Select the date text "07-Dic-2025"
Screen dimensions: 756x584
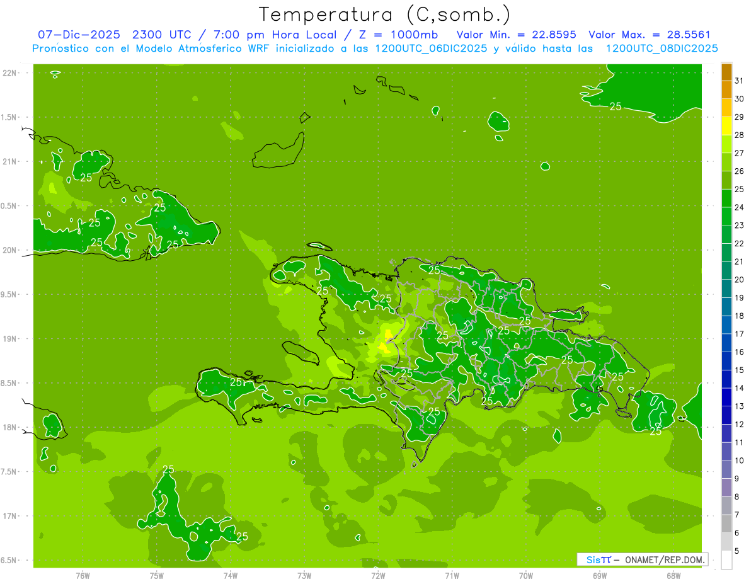(x=81, y=35)
